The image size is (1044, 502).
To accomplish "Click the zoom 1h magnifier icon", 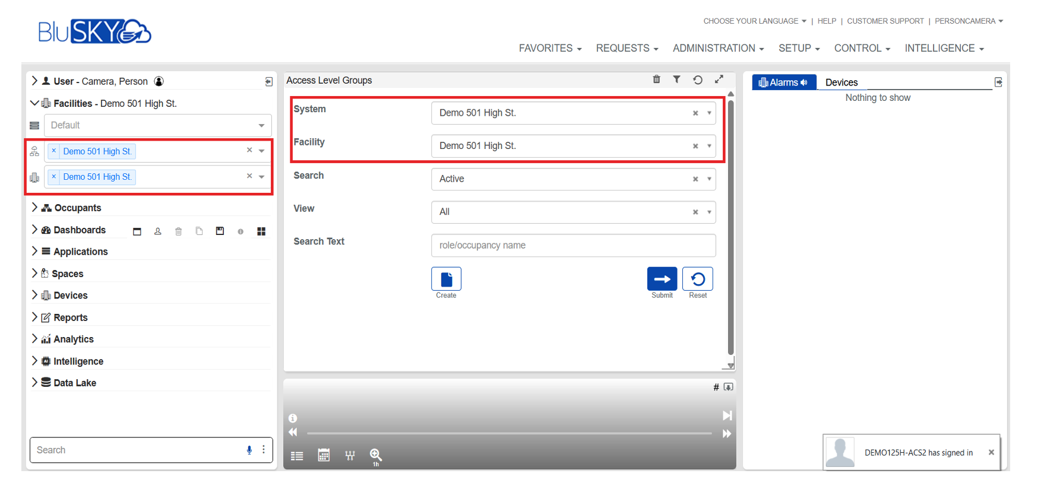I will [375, 455].
